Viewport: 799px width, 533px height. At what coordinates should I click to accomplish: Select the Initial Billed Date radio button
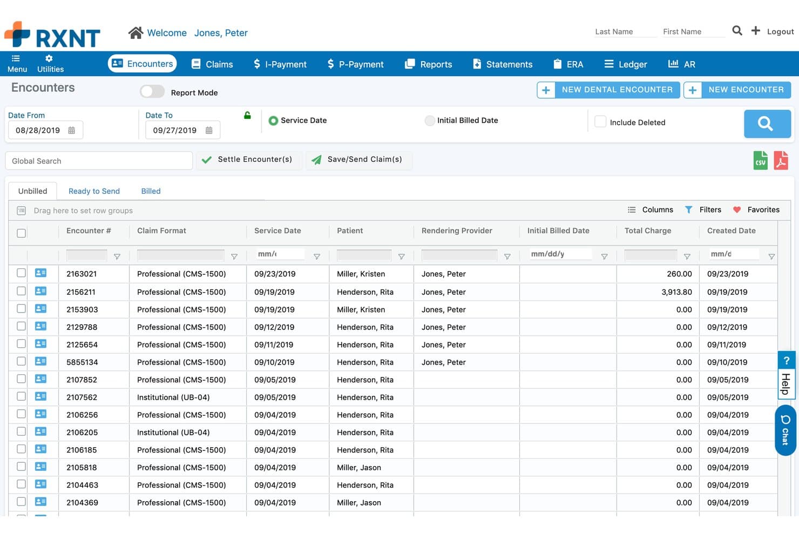430,120
